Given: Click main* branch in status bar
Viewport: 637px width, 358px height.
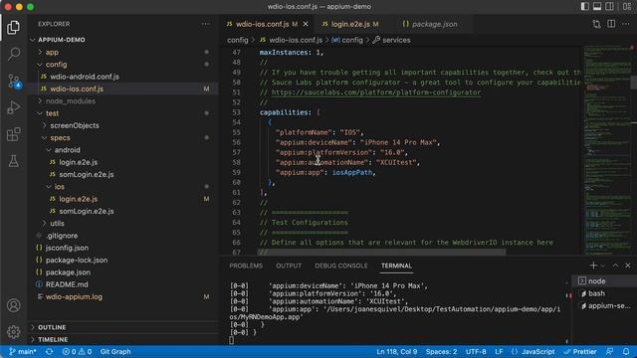Looking at the screenshot, I should [22, 351].
